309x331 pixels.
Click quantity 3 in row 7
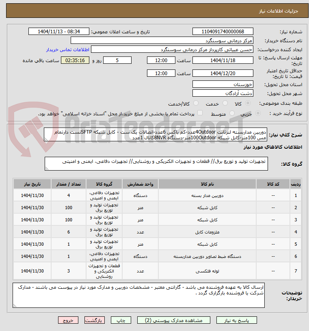tap(69, 271)
